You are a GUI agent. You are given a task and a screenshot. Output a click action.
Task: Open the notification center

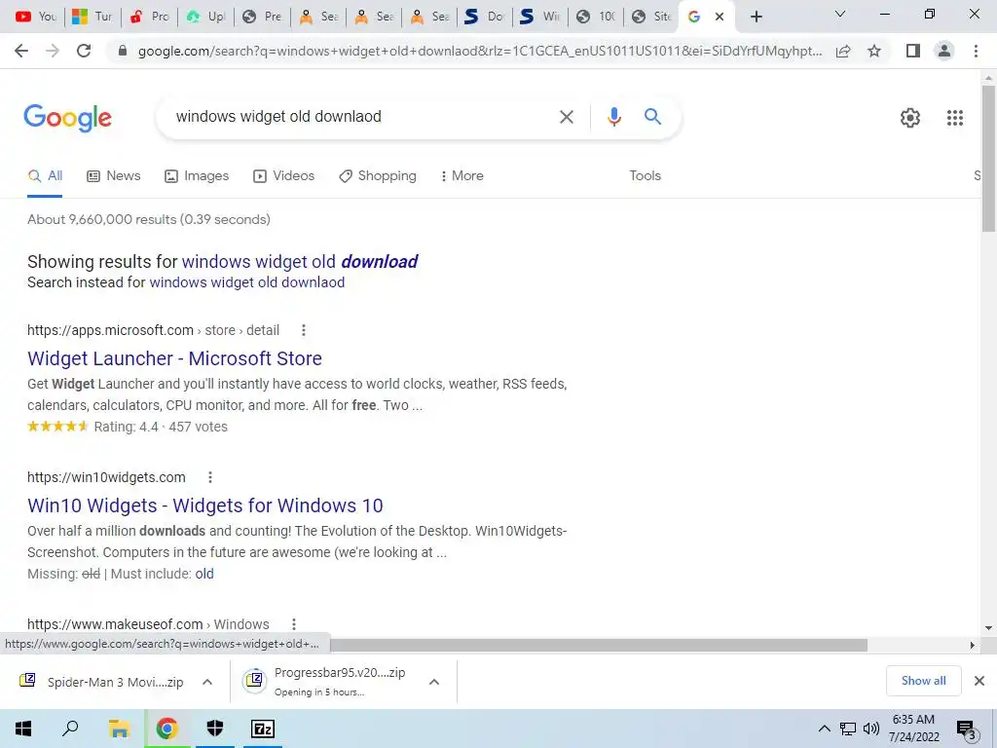(966, 729)
